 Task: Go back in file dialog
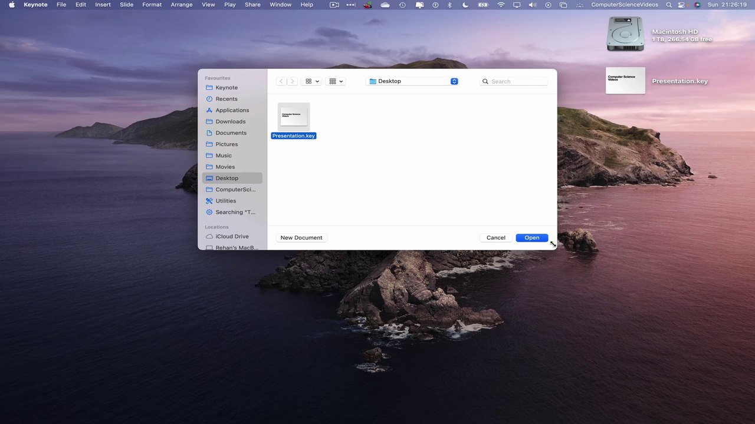pos(281,81)
